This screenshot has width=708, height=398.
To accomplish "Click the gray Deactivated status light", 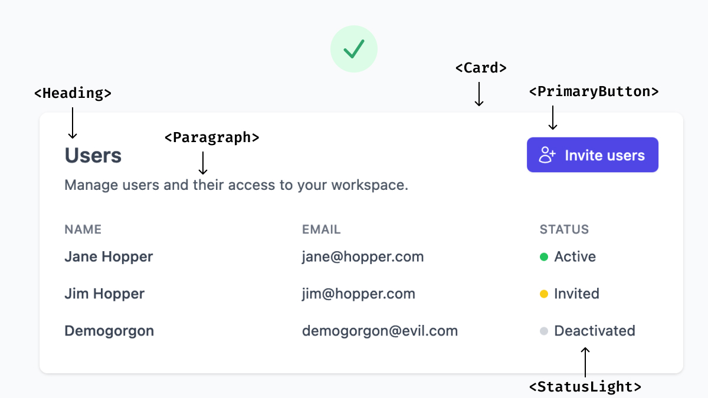I will coord(545,331).
